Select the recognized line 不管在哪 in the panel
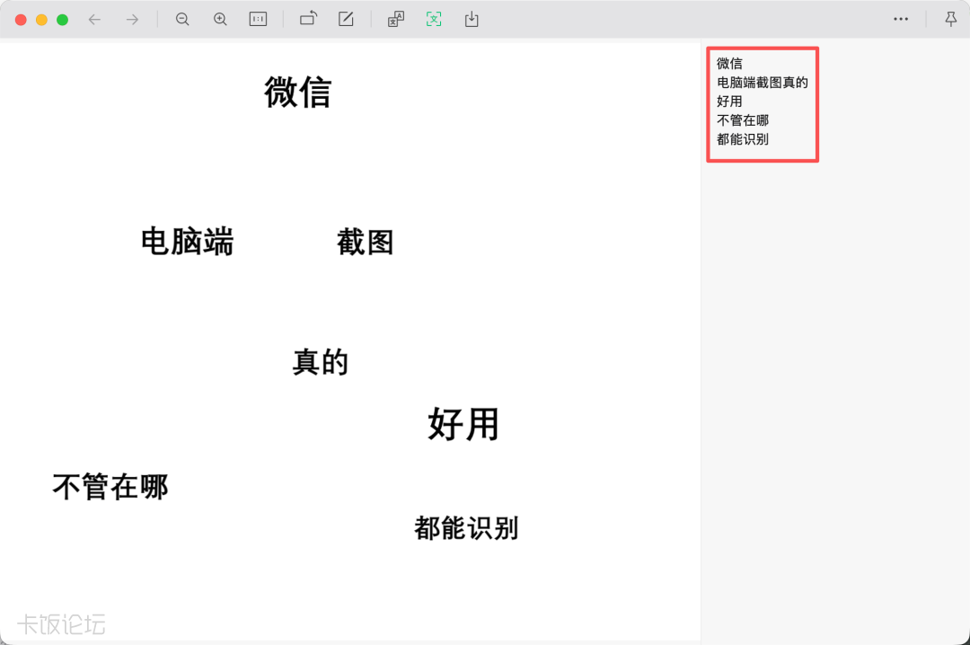 pos(743,120)
